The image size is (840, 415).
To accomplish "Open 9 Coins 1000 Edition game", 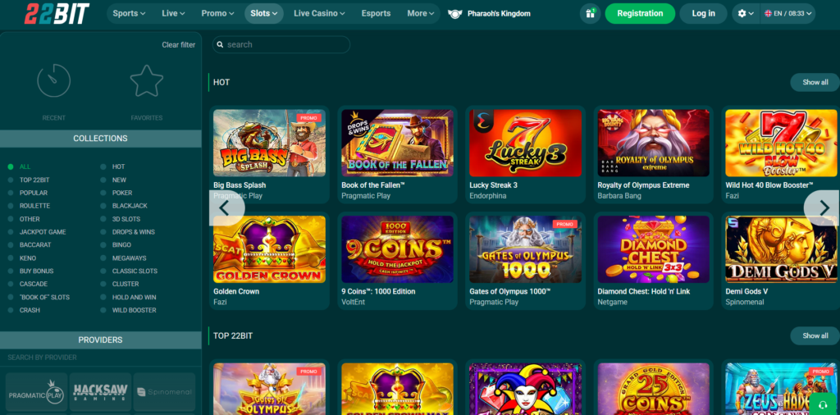I will (x=398, y=249).
